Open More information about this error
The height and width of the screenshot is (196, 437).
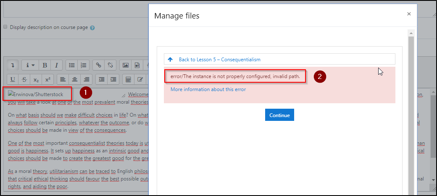(208, 89)
